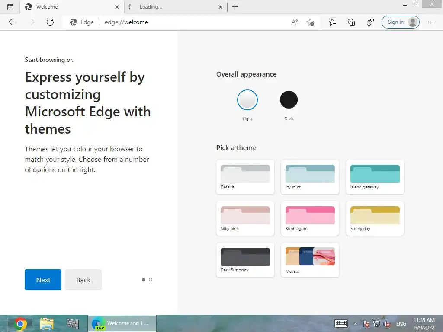
Task: Open Chrome from the taskbar
Action: pyautogui.click(x=20, y=323)
